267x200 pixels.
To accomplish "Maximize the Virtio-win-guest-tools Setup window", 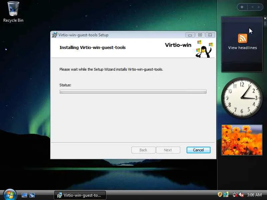I will [x=200, y=35].
